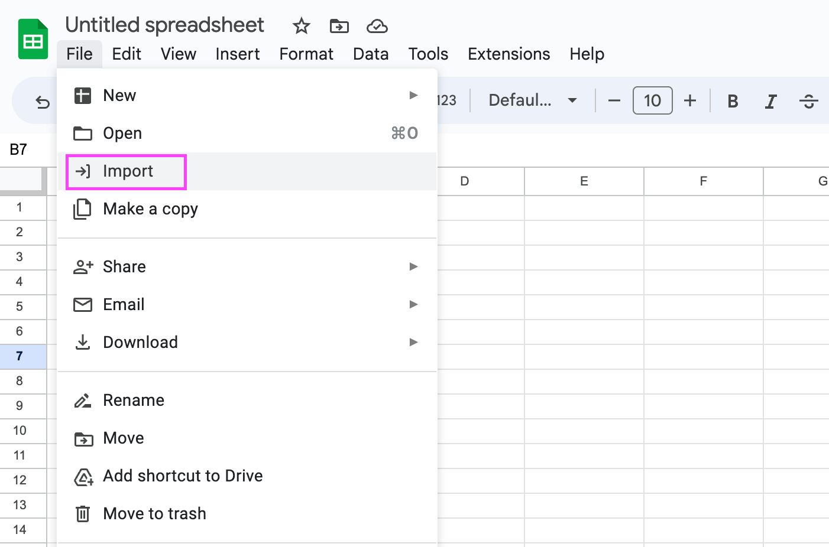Star this spreadsheet

(x=301, y=26)
